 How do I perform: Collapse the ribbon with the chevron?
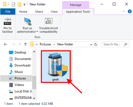(x=124, y=11)
